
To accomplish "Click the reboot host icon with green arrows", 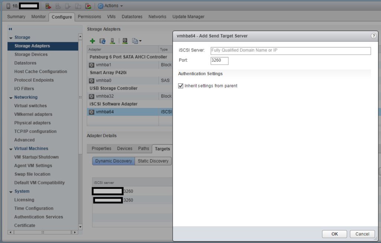I will (88, 6).
